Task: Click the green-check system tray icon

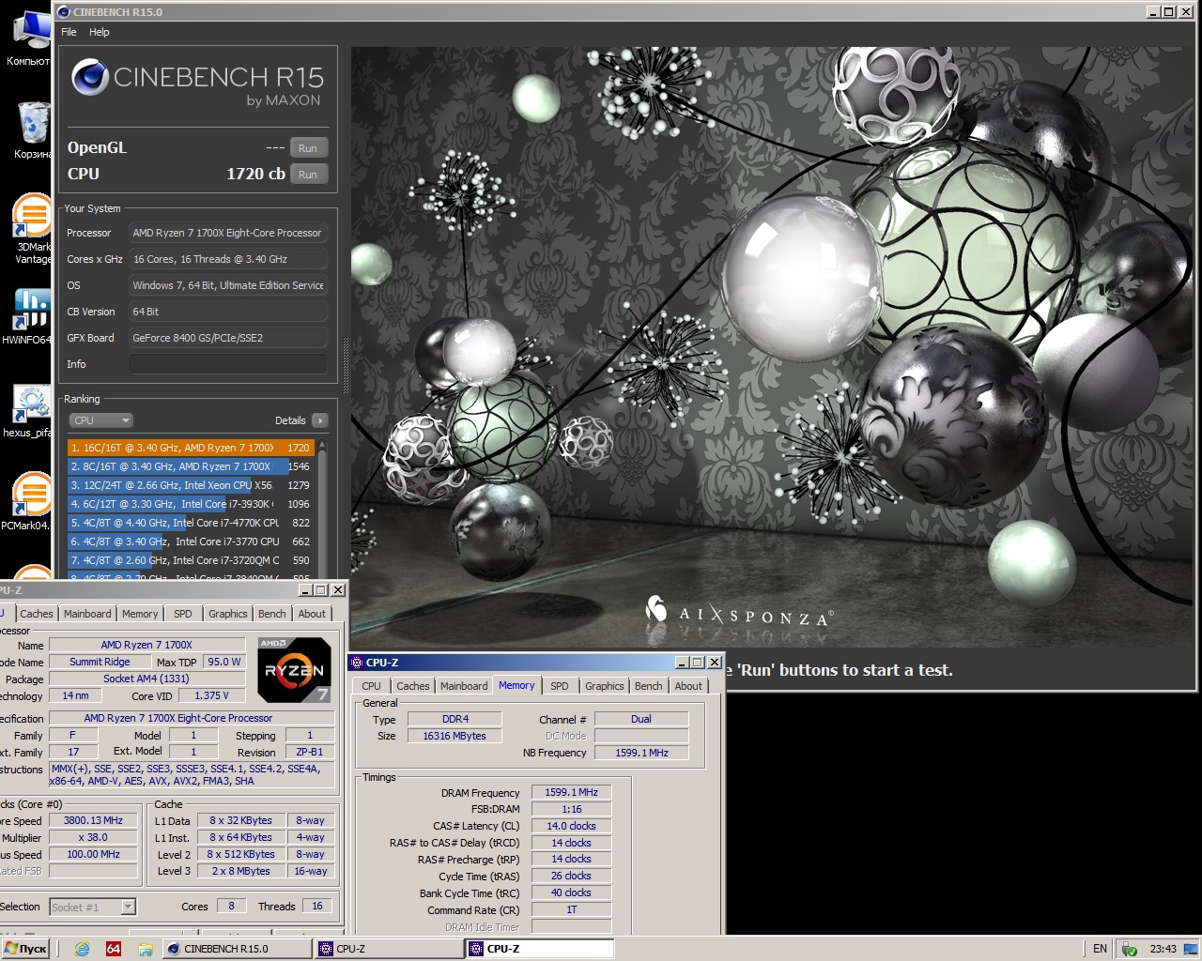Action: pos(1130,949)
